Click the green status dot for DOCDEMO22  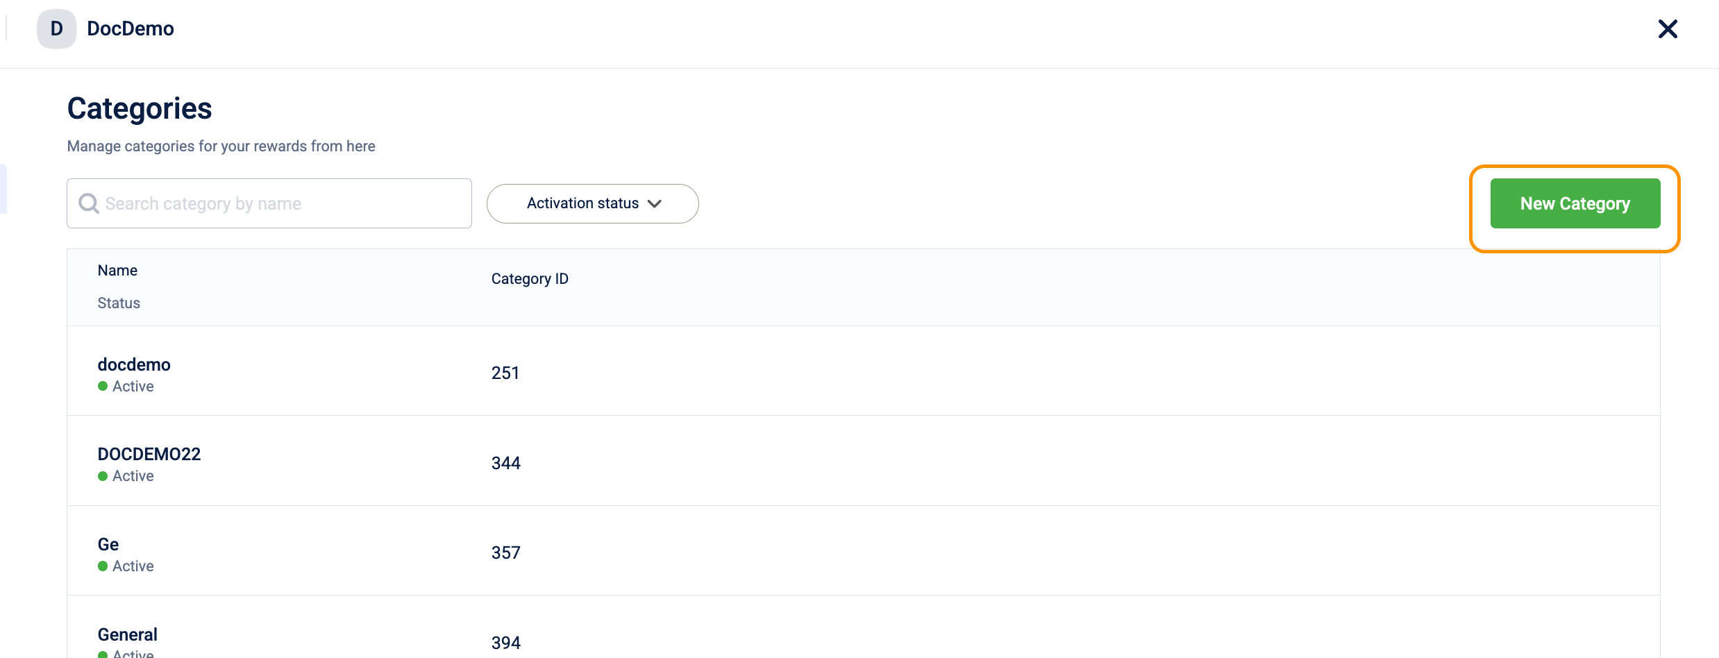(103, 476)
